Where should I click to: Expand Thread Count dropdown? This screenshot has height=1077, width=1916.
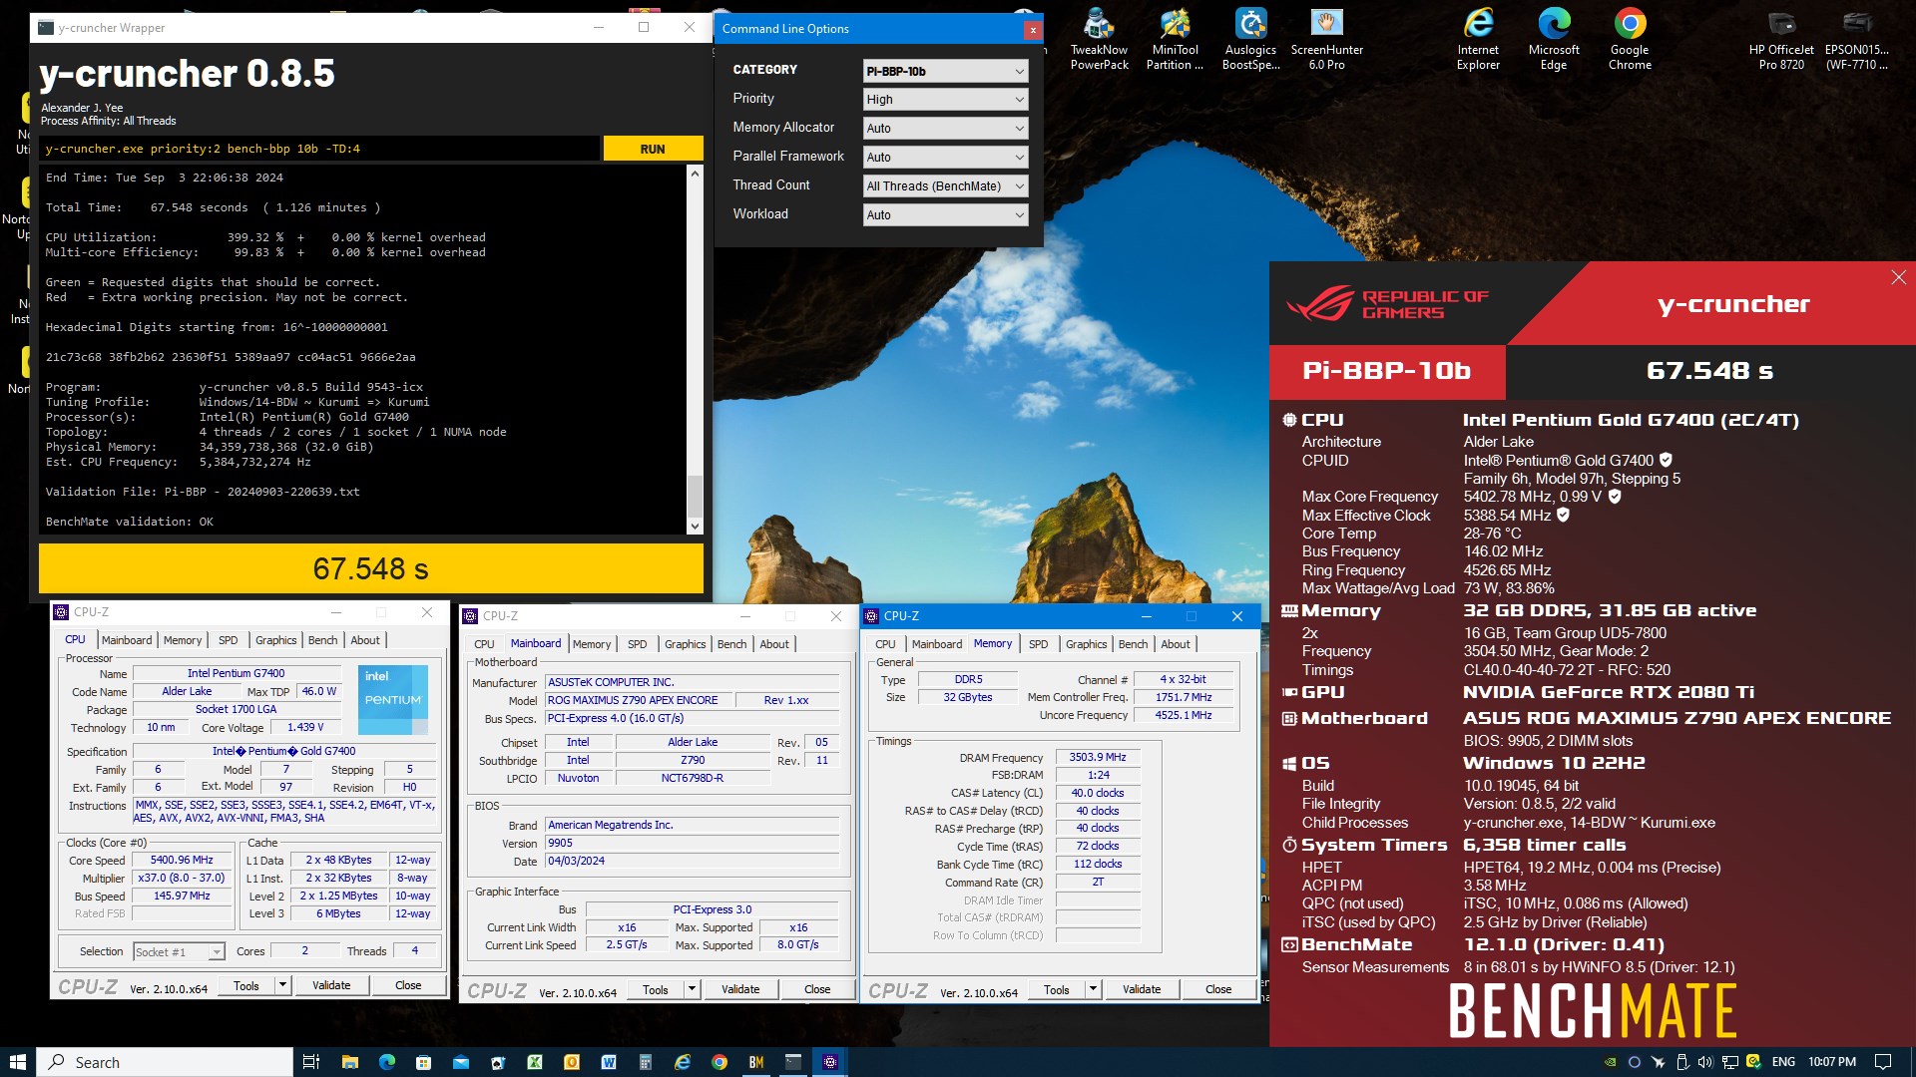[x=945, y=185]
